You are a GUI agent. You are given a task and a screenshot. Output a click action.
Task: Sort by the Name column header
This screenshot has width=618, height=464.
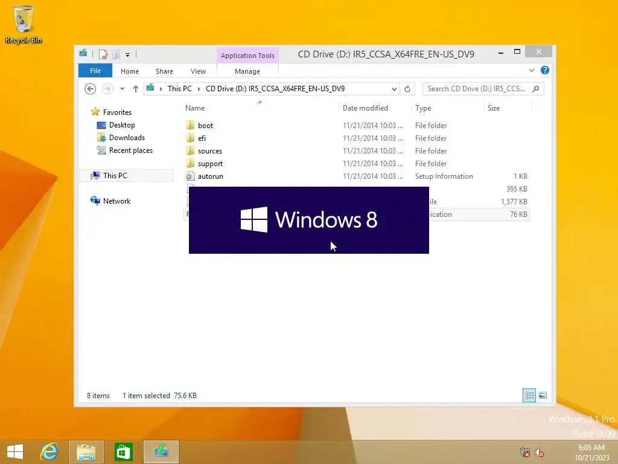(195, 108)
